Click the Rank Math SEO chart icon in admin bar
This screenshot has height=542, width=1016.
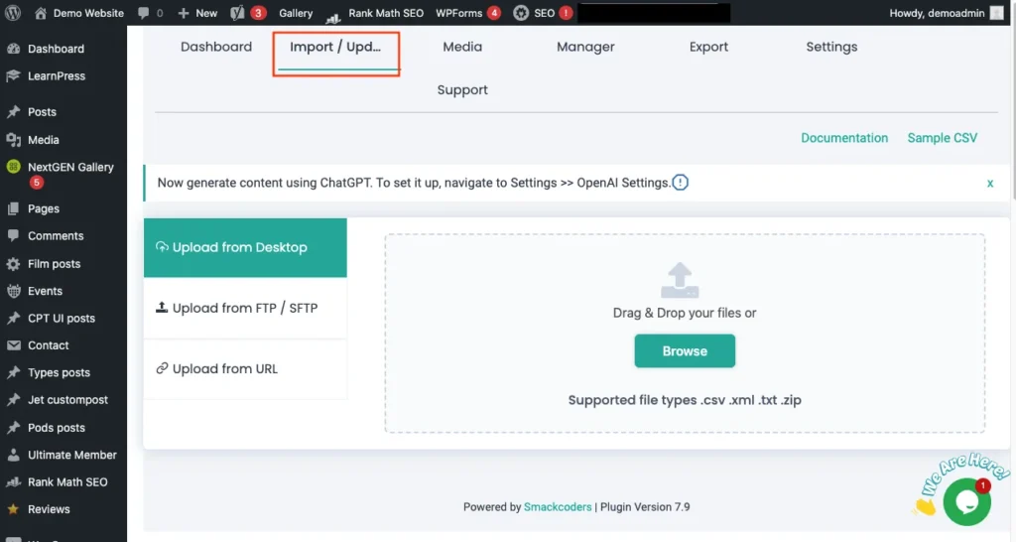pos(333,14)
